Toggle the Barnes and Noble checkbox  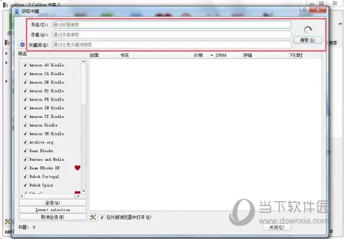(x=26, y=160)
